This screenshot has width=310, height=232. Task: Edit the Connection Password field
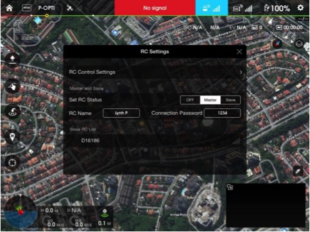[x=222, y=113]
